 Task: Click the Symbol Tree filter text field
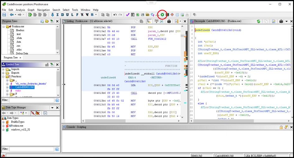tap(32, 100)
